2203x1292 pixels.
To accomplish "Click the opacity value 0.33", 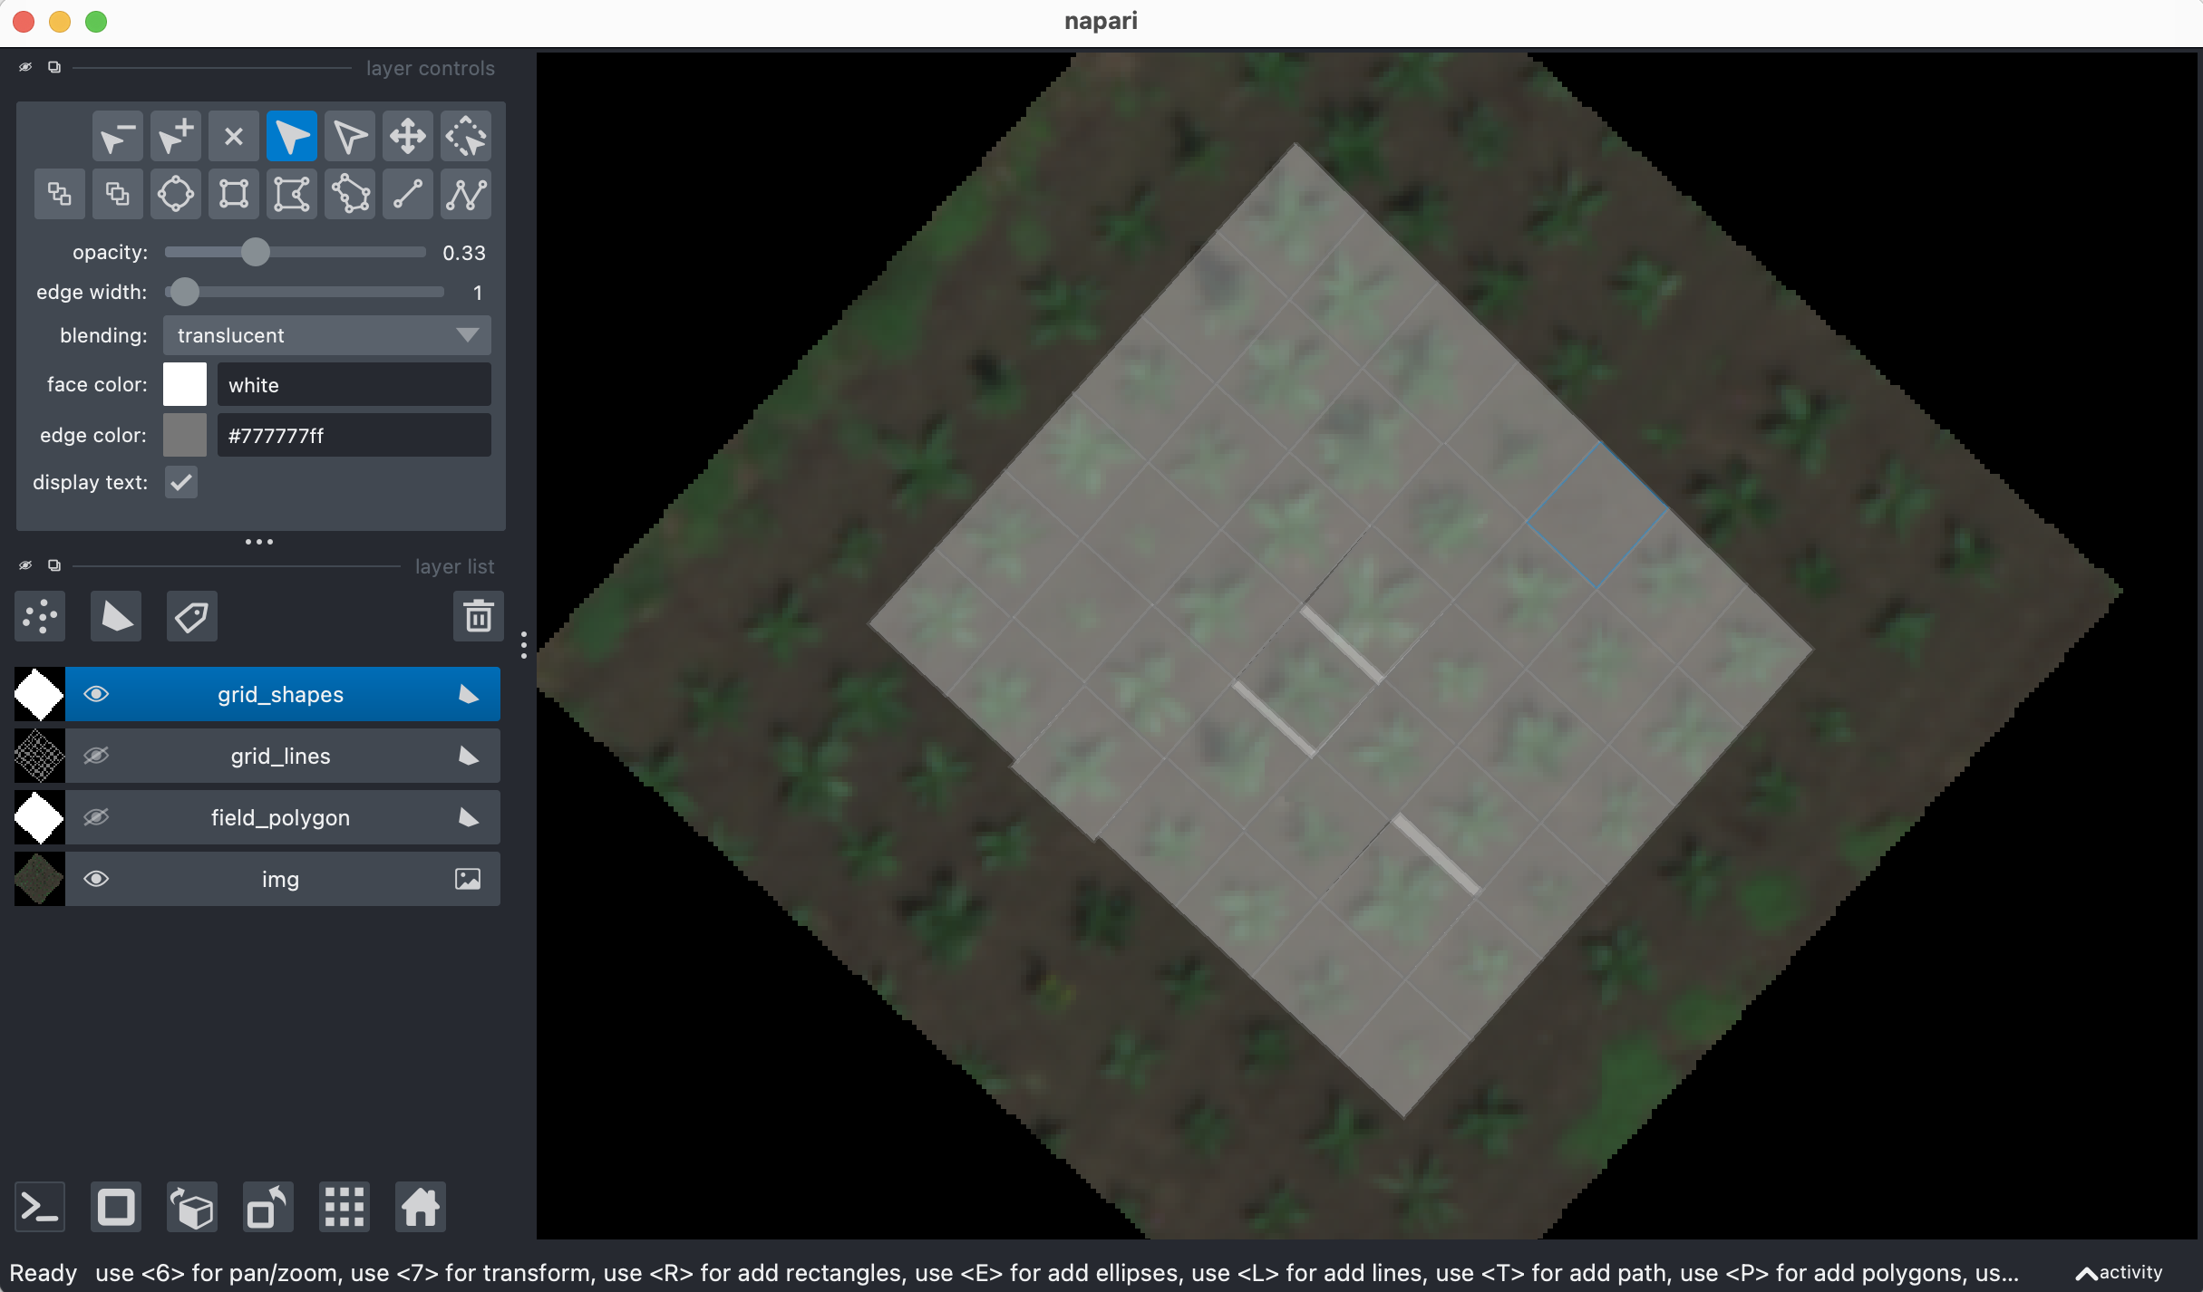I will [464, 253].
